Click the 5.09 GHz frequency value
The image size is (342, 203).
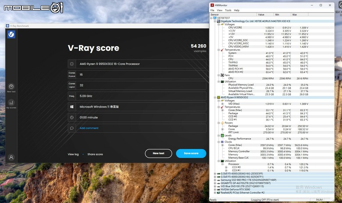pos(86,96)
